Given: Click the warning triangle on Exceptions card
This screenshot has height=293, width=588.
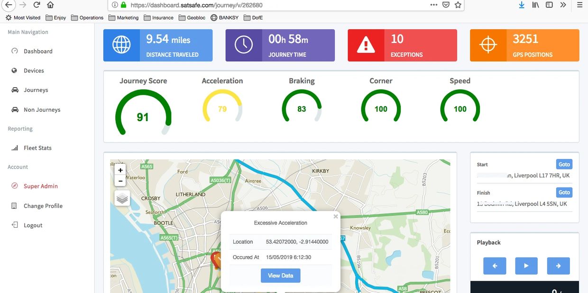Looking at the screenshot, I should 366,45.
